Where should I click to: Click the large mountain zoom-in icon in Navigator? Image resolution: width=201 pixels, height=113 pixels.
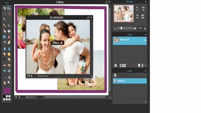click(x=135, y=28)
